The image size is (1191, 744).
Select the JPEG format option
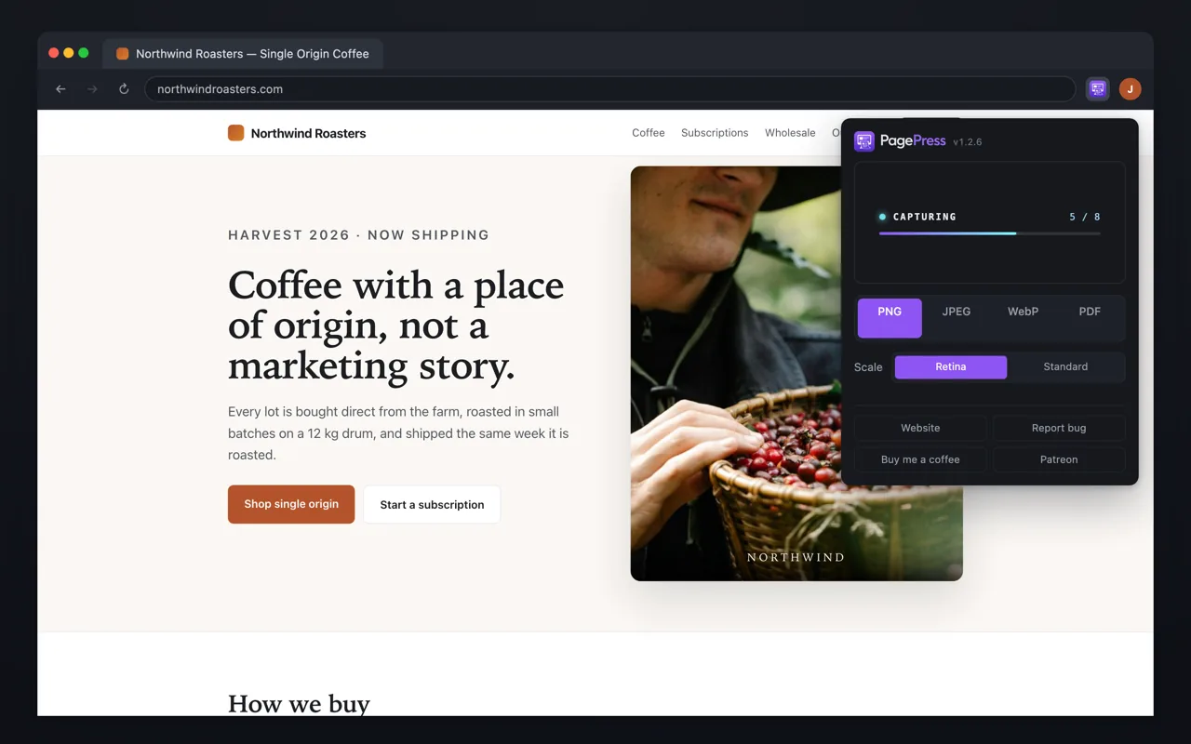957,318
